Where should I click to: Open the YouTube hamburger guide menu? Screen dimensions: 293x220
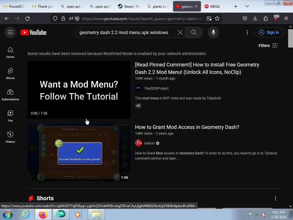coord(10,32)
